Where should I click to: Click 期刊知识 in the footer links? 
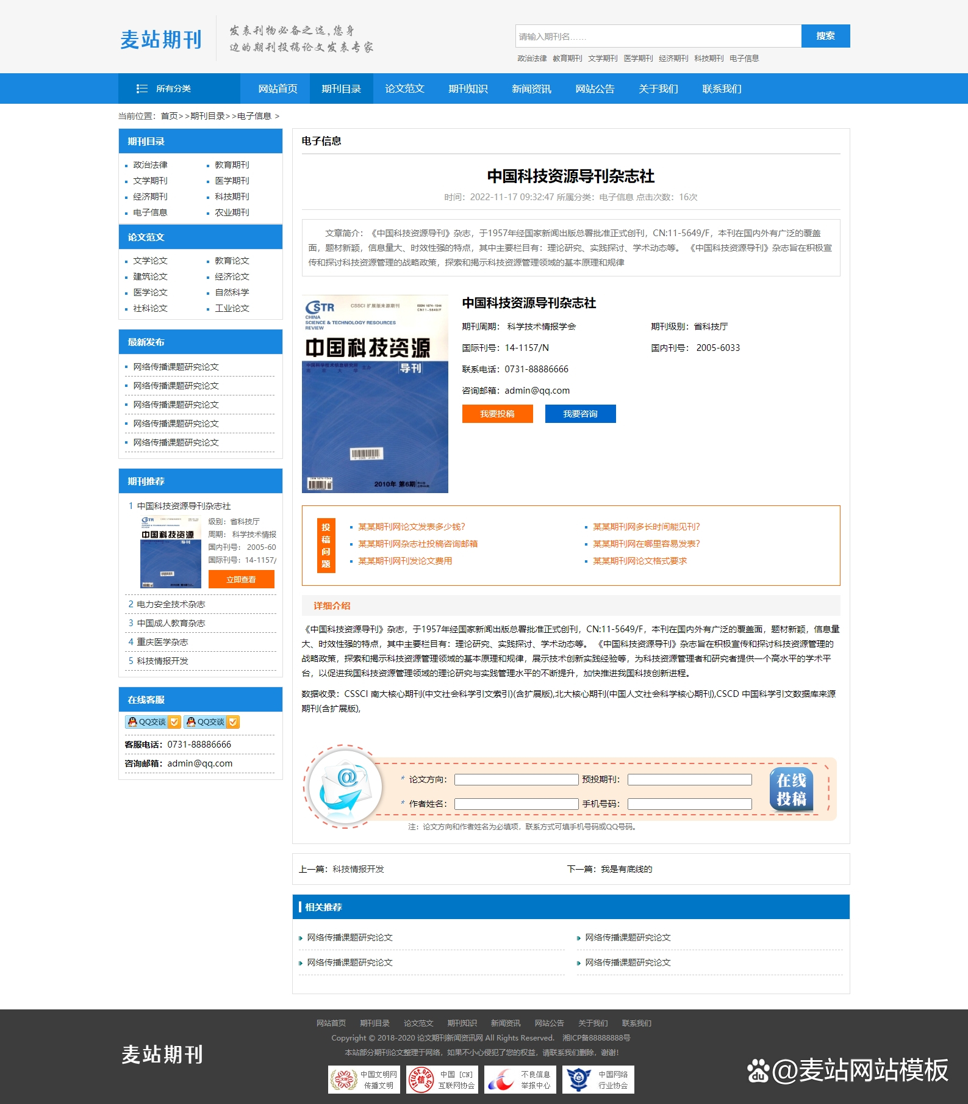[x=462, y=1023]
